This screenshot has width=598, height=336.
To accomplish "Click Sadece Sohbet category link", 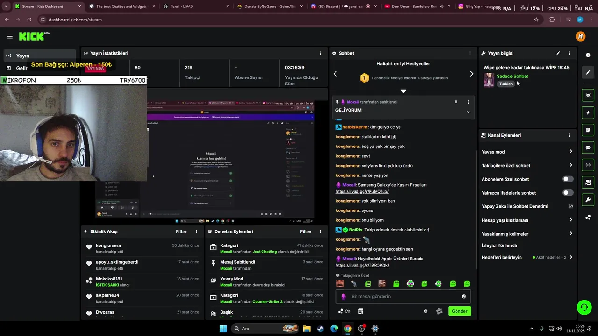I will [513, 76].
